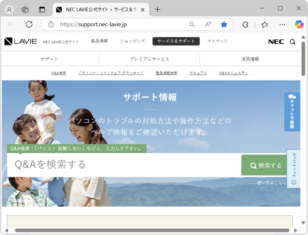The image size is (308, 235).
Task: Open the favorites list icon
Action: click(x=265, y=25)
